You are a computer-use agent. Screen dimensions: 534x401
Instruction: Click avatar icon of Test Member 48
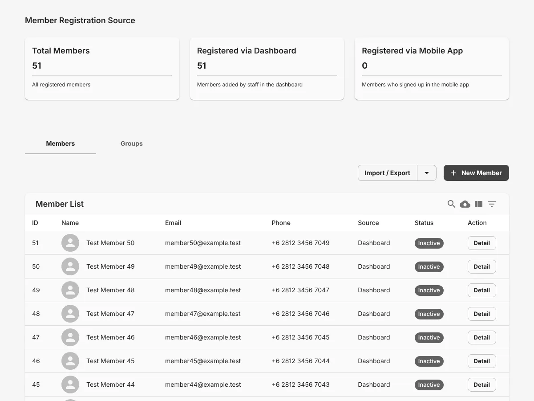point(70,290)
